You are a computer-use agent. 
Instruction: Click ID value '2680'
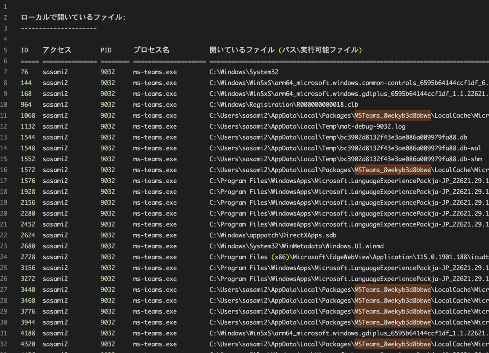pos(28,246)
